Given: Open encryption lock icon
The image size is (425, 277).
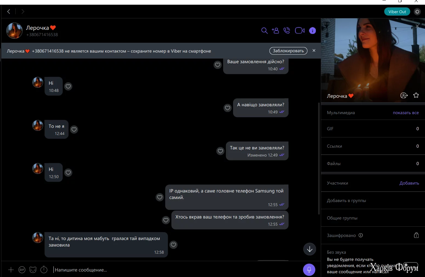Looking at the screenshot, I should [x=416, y=235].
